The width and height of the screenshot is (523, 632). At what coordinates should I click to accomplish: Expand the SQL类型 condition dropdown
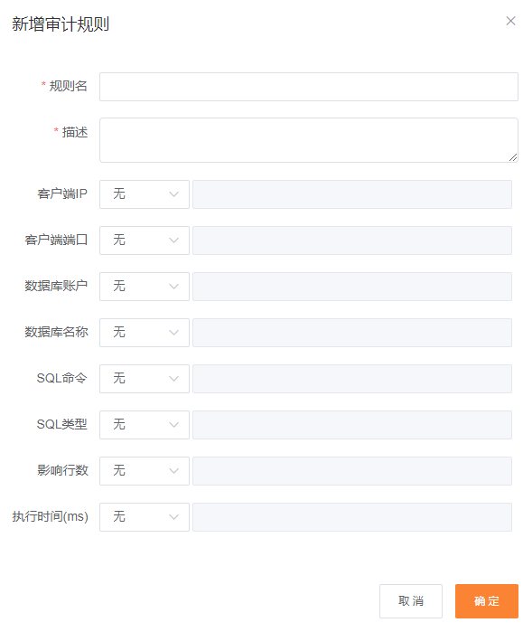click(x=145, y=425)
